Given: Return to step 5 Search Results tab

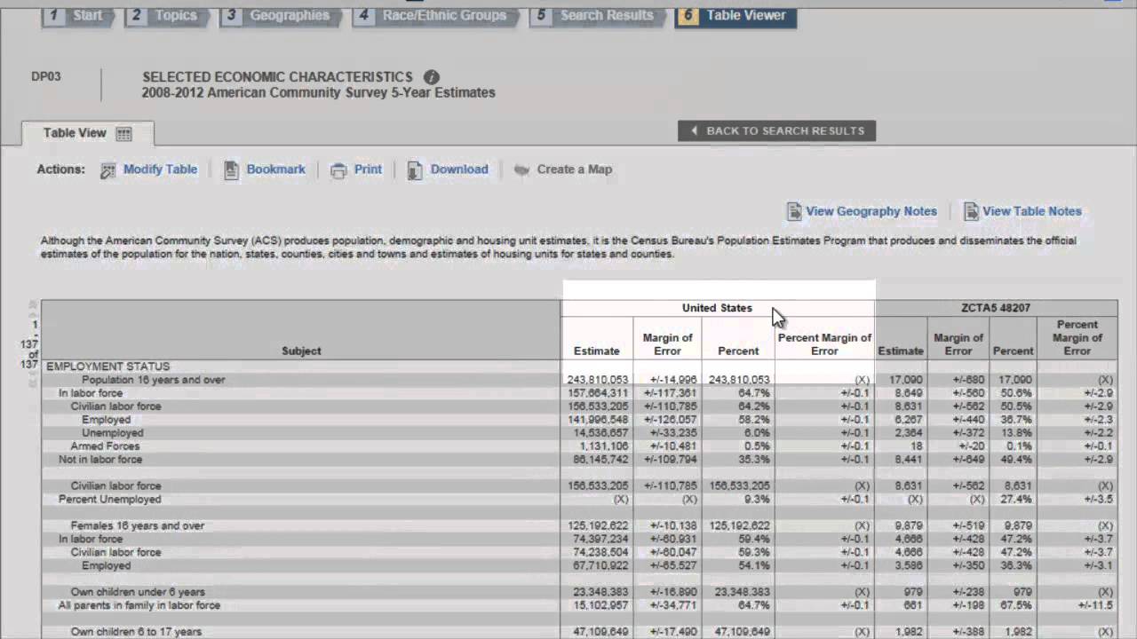Looking at the screenshot, I should [597, 15].
